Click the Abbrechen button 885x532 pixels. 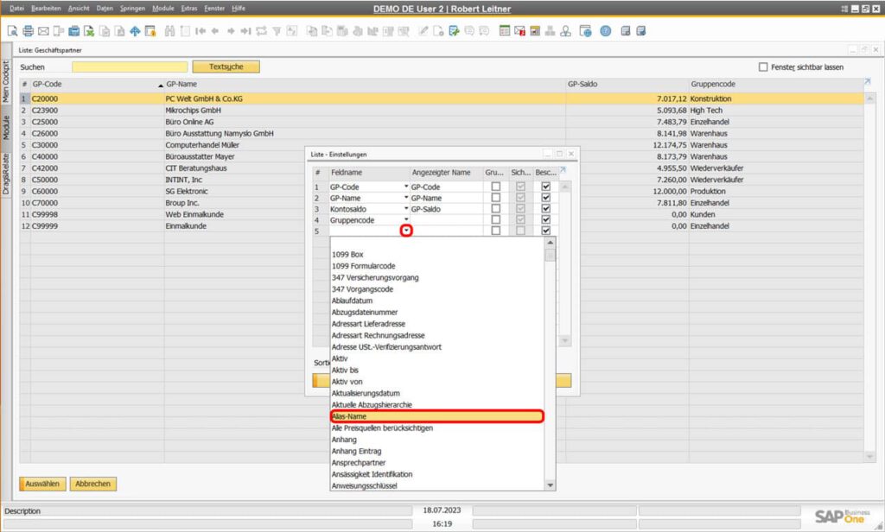(93, 484)
